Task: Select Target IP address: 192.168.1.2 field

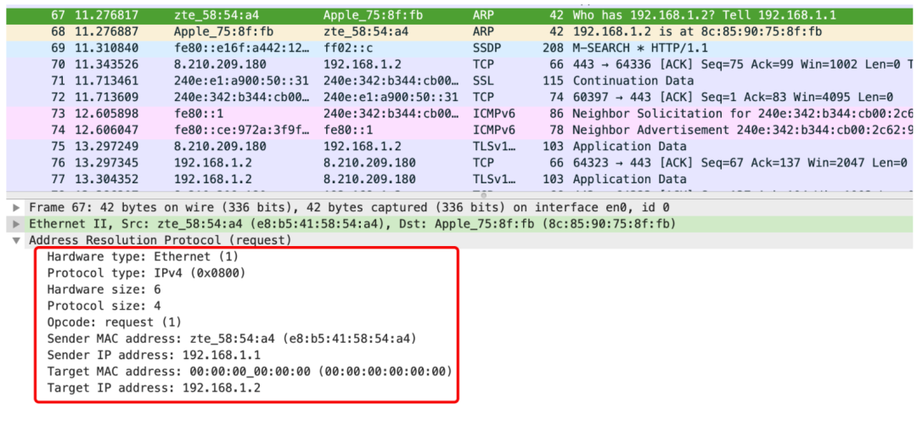Action: coord(154,388)
